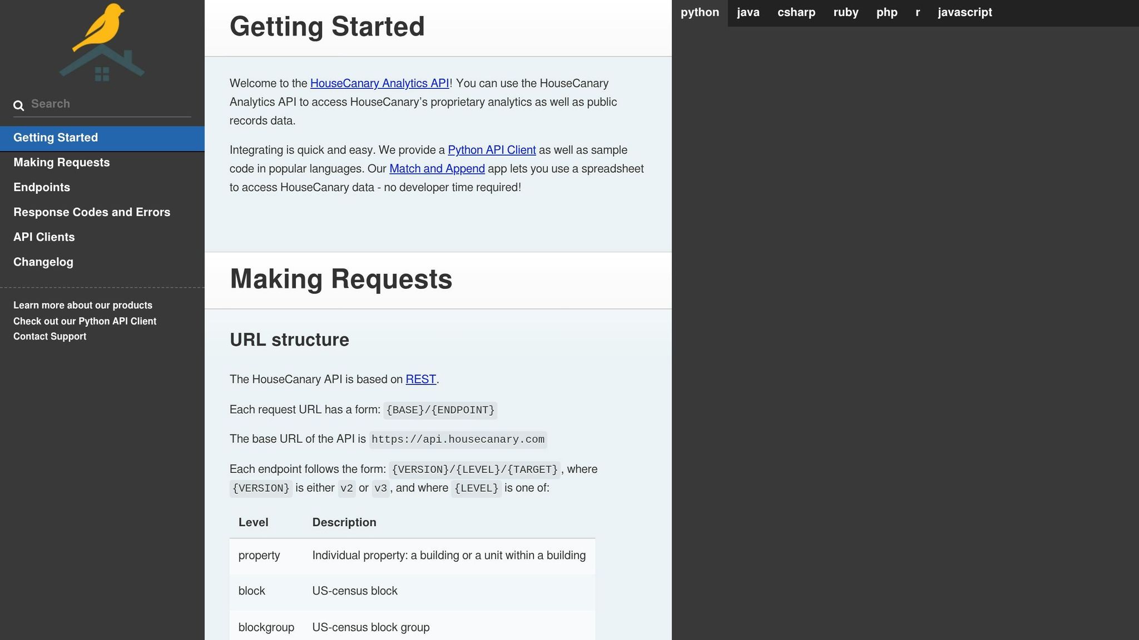Image resolution: width=1139 pixels, height=640 pixels.
Task: Open API Clients sidebar entry
Action: pos(102,237)
